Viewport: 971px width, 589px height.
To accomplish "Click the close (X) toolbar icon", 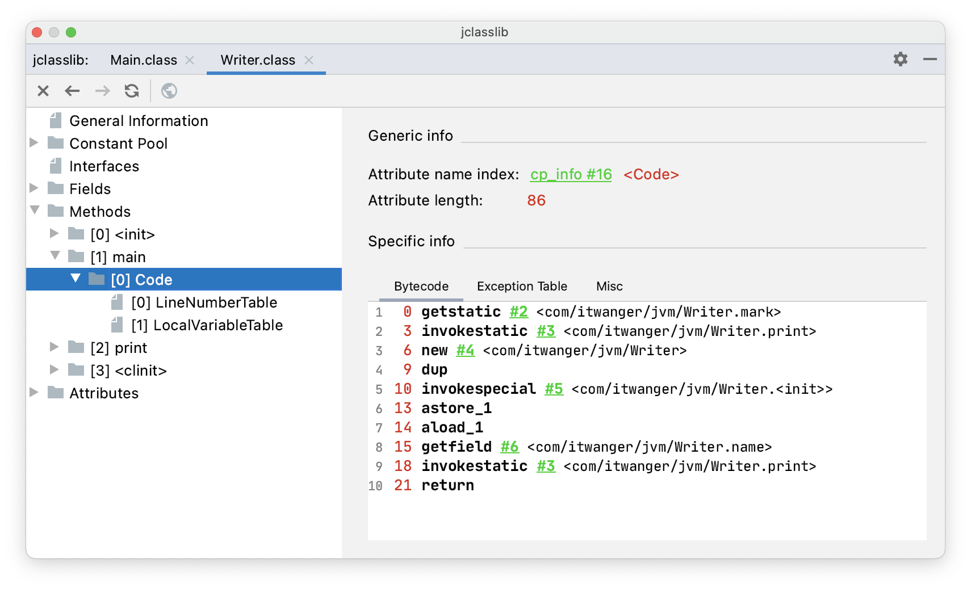I will pyautogui.click(x=43, y=91).
